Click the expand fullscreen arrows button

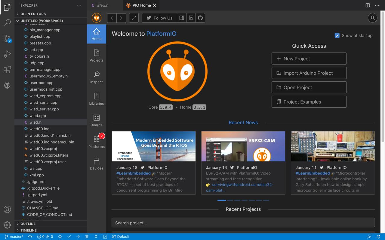point(134,18)
